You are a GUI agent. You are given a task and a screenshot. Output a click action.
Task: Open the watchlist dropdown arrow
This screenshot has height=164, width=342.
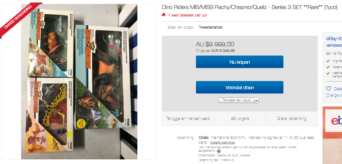(x=256, y=100)
